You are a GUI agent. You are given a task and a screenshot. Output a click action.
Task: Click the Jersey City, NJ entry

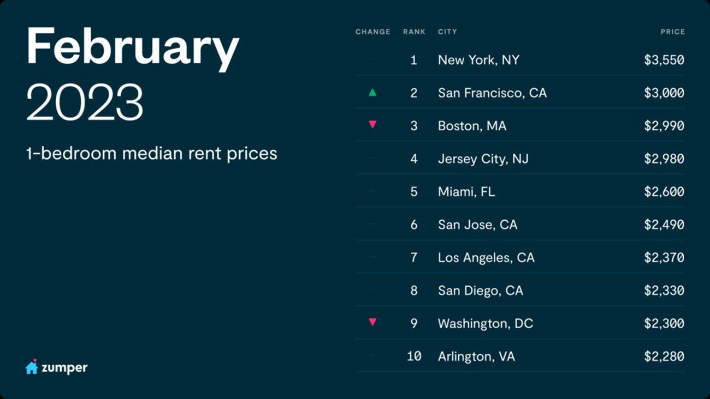point(483,159)
